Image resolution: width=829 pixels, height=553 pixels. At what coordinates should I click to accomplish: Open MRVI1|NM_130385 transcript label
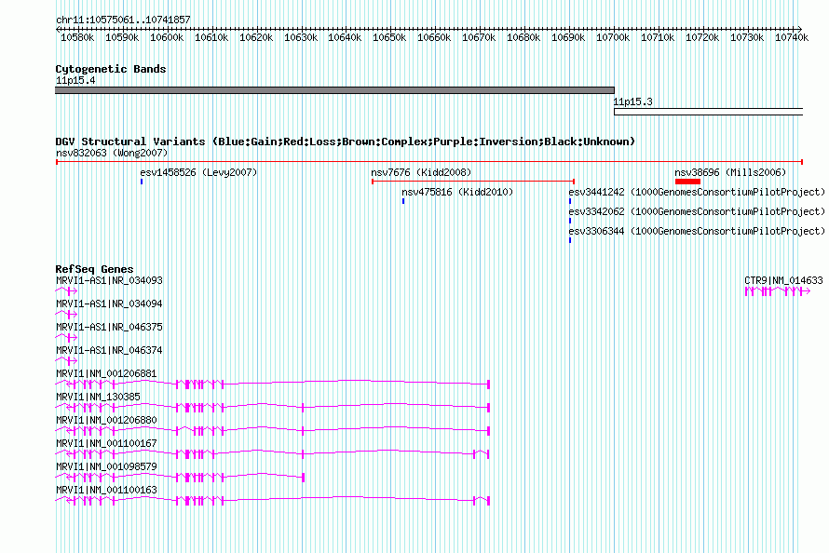99,397
